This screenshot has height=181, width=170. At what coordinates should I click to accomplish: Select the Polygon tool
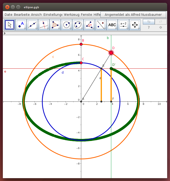pos(55,25)
